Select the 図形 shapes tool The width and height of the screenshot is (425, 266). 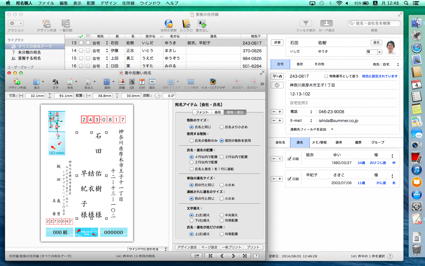pos(107,82)
